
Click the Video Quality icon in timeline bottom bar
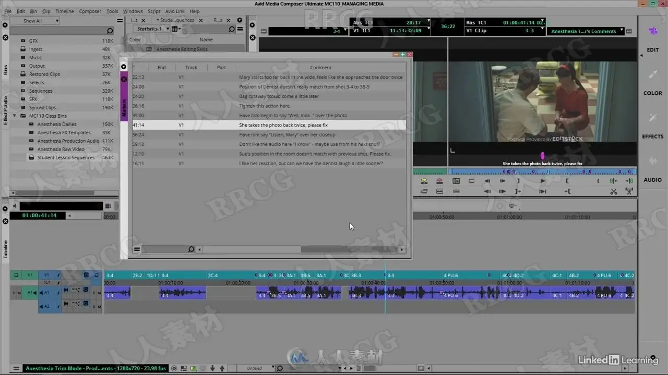[194, 368]
